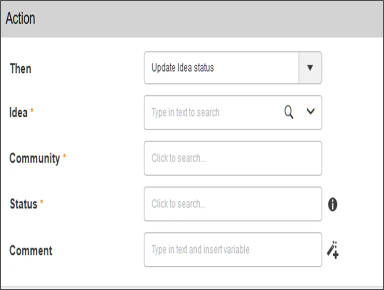Click the Status field label
The image size is (384, 290).
pyautogui.click(x=23, y=204)
